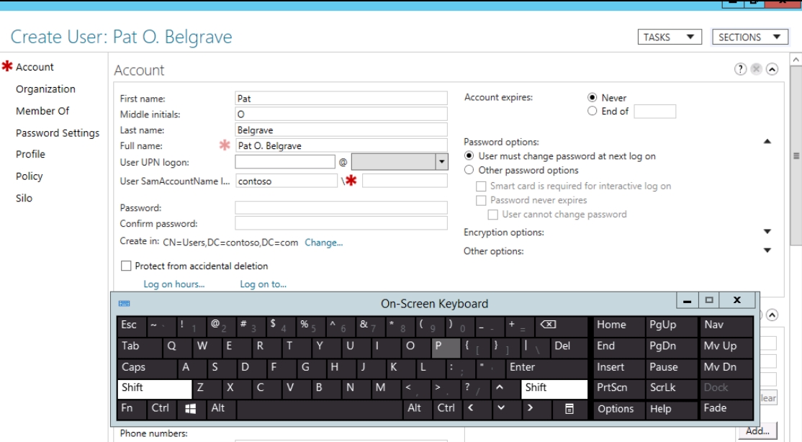Open Log on hours... link
The image size is (802, 442).
coord(174,284)
